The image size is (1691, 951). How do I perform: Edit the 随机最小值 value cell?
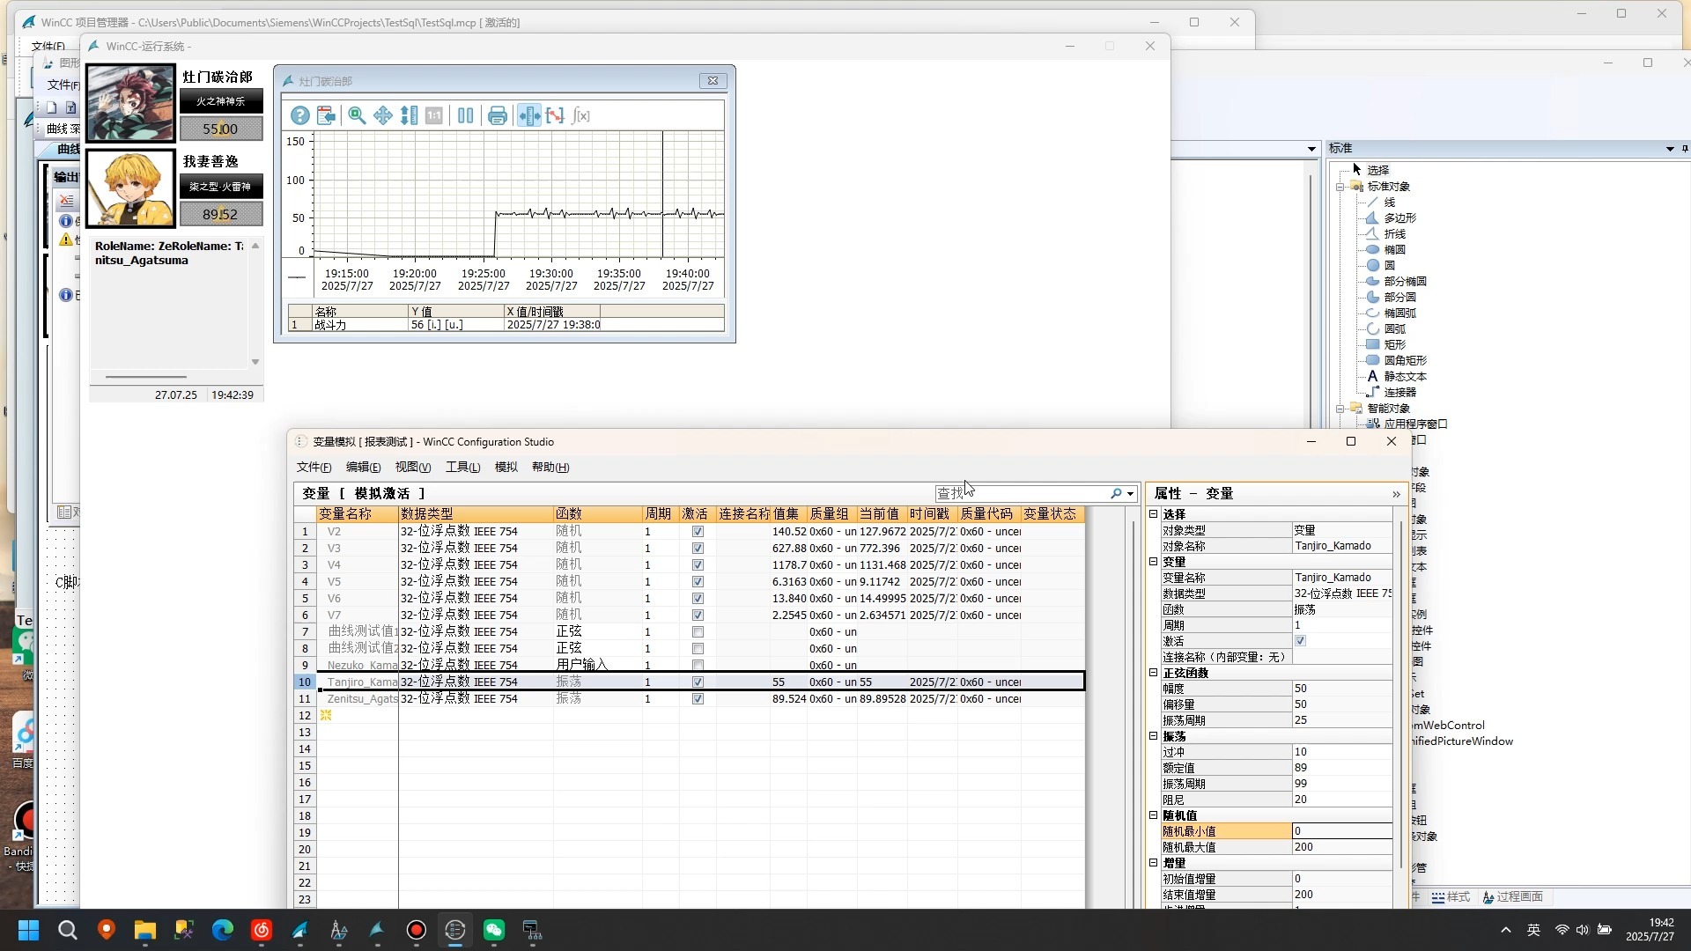(1341, 831)
